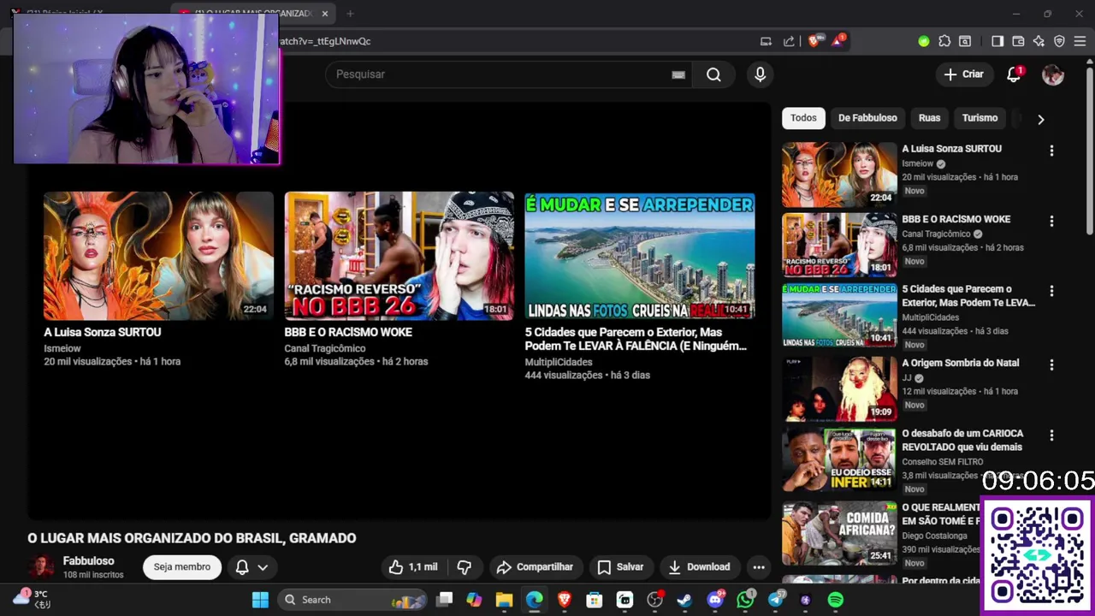Play end-screen video BBB E O RACISMO WOKE
The width and height of the screenshot is (1095, 616).
tap(400, 256)
